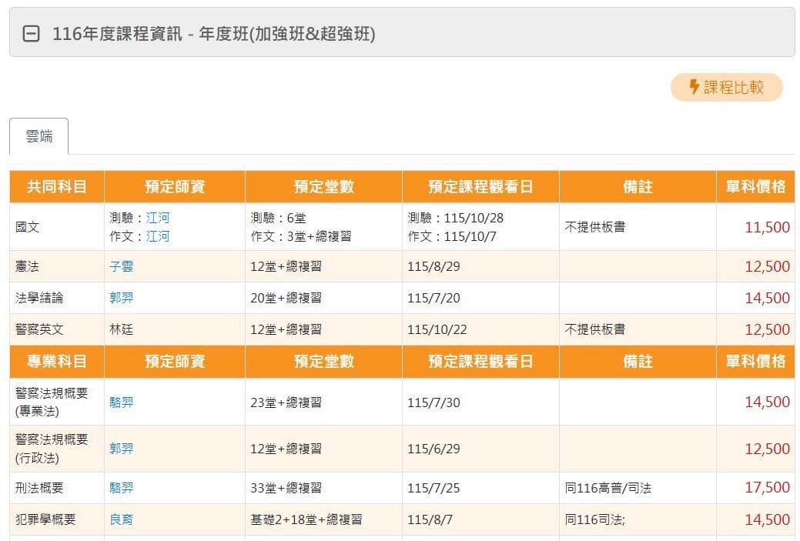Click the 專業科目 section header
The height and width of the screenshot is (541, 800).
coord(57,362)
